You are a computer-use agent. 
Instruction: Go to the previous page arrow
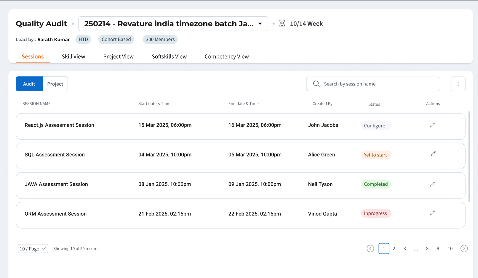370,249
